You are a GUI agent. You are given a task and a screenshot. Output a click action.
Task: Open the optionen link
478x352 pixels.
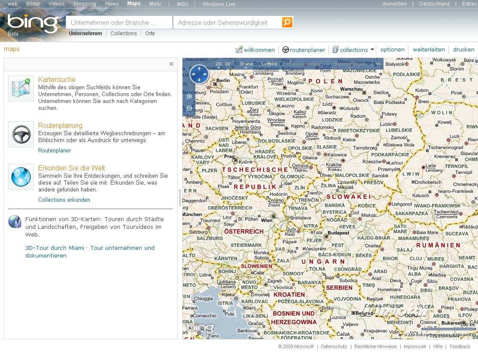[393, 50]
